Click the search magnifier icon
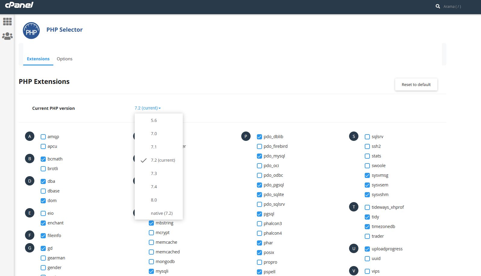Screen dimensions: 481x276 (x=438, y=6)
